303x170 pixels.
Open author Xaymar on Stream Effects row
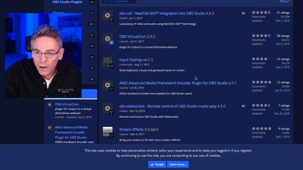coord(124,134)
